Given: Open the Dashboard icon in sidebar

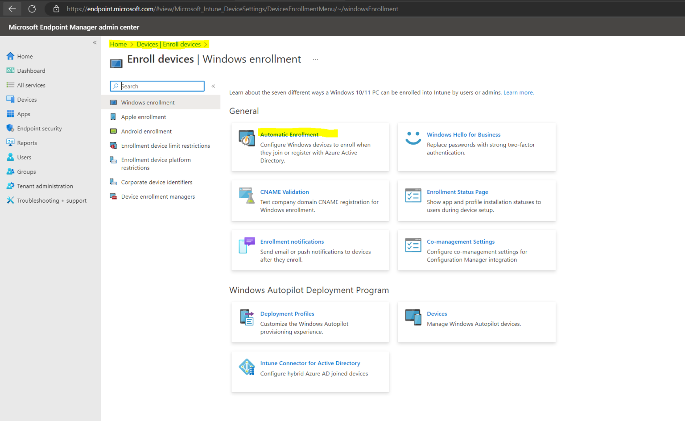Looking at the screenshot, I should (x=10, y=71).
